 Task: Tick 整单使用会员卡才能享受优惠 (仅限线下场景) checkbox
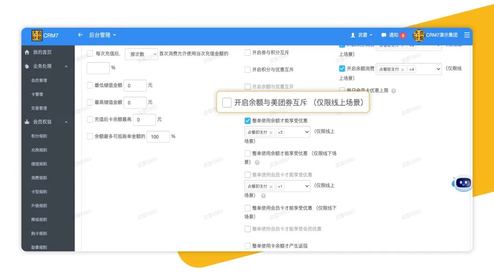(x=247, y=208)
